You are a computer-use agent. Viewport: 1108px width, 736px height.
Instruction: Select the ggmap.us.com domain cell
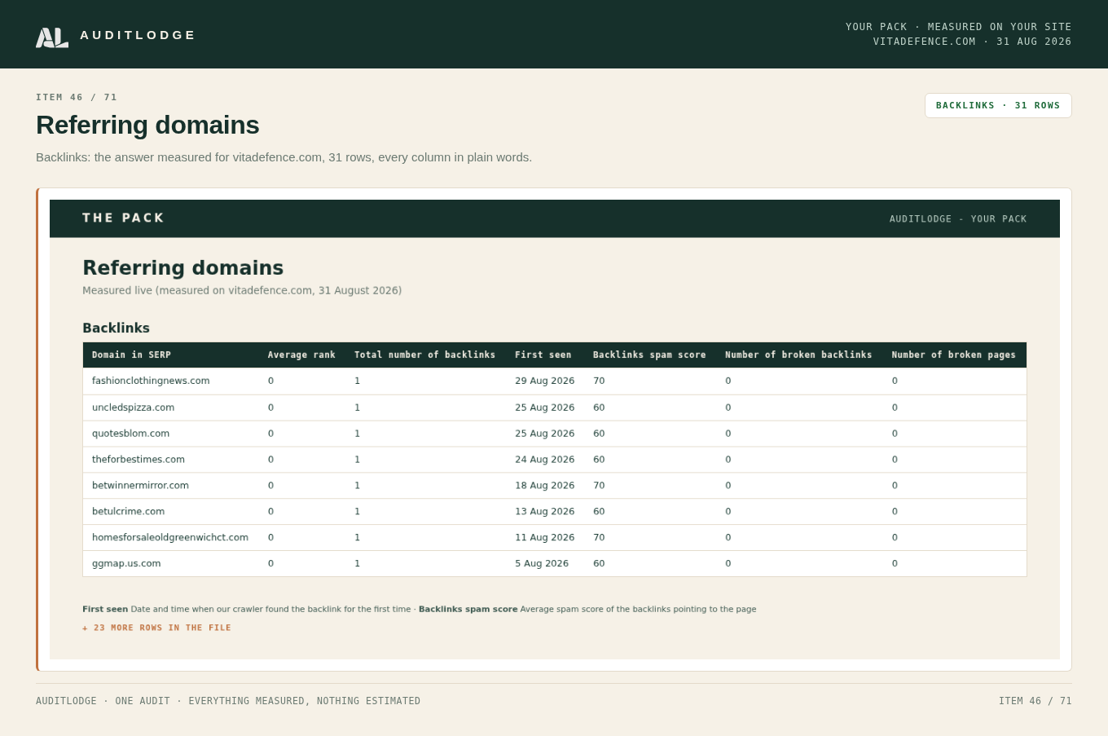pyautogui.click(x=126, y=563)
